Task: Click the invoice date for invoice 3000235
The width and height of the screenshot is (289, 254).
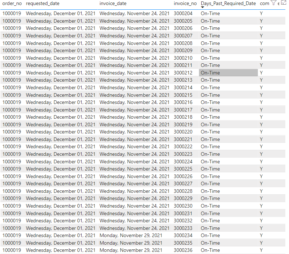Action: (x=131, y=243)
